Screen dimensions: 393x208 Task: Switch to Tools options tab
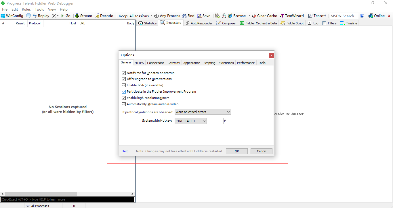coord(262,63)
